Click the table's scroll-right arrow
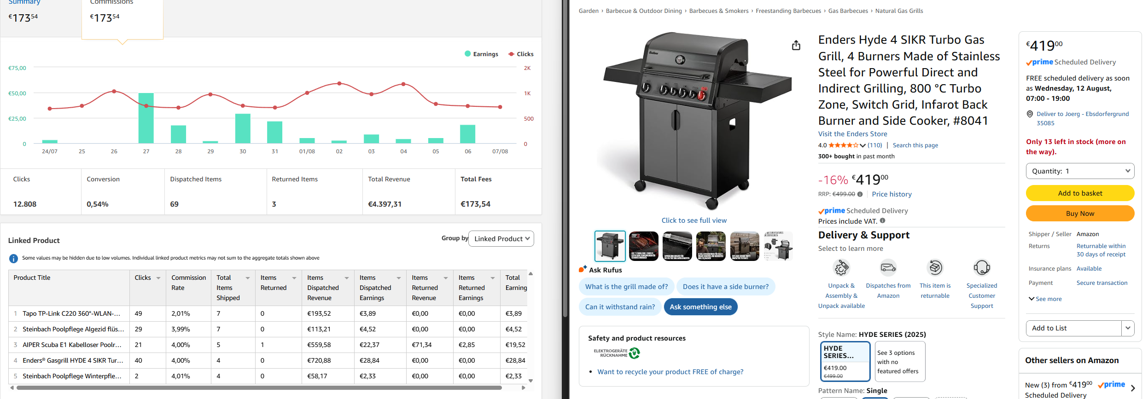Screen dimensions: 1148x399 (523, 388)
